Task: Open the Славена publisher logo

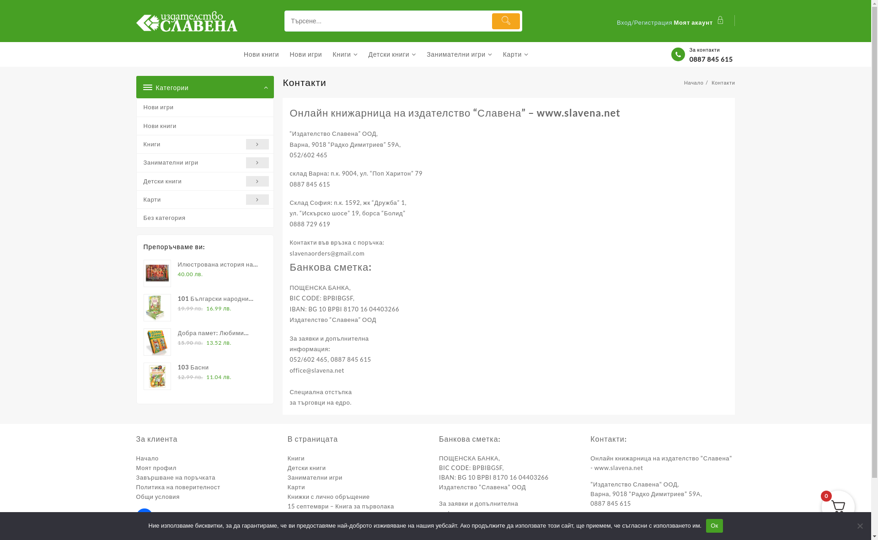Action: (x=187, y=21)
